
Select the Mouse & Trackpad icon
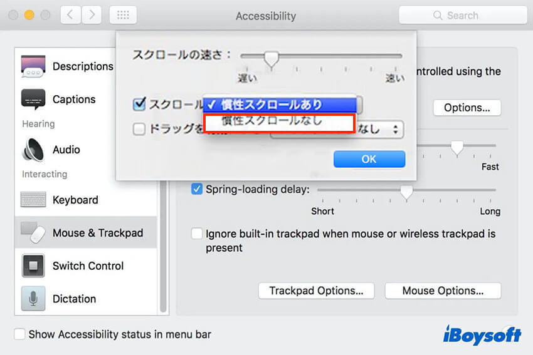(33, 232)
